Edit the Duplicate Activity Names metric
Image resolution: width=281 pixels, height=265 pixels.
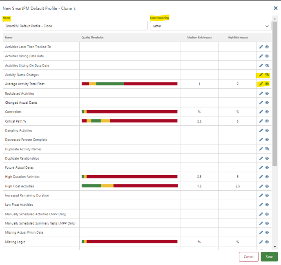[x=261, y=149]
